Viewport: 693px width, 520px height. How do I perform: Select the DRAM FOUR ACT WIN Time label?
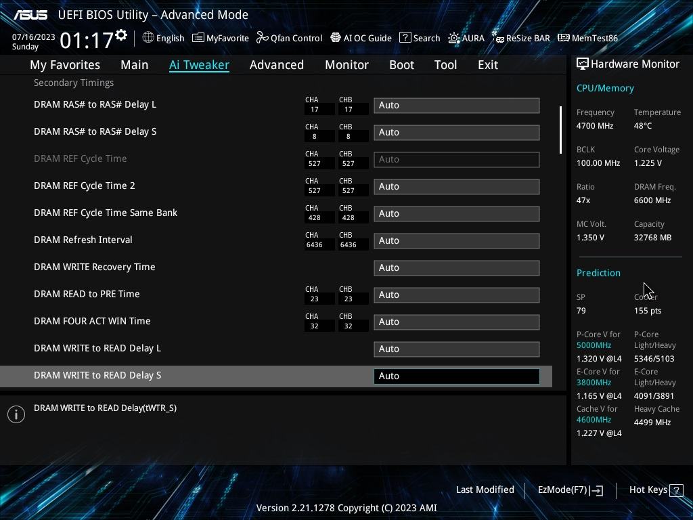coord(92,321)
